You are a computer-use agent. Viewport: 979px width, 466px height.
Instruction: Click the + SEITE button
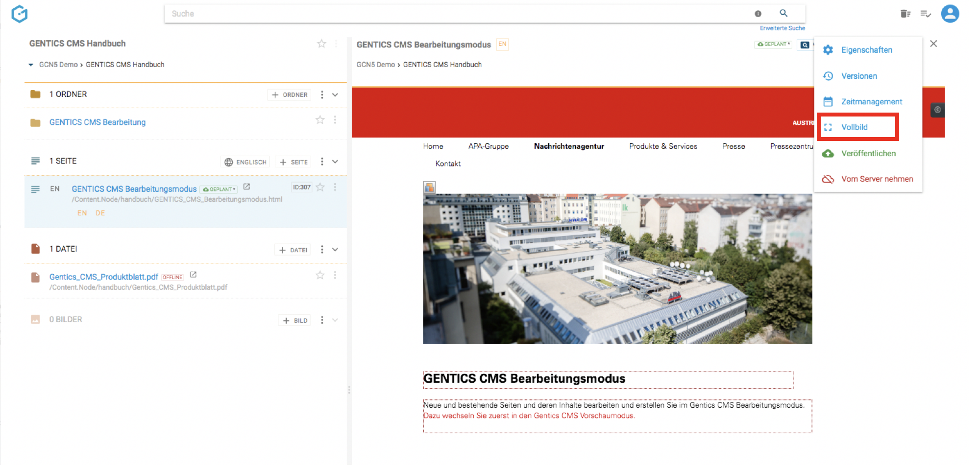(x=294, y=162)
